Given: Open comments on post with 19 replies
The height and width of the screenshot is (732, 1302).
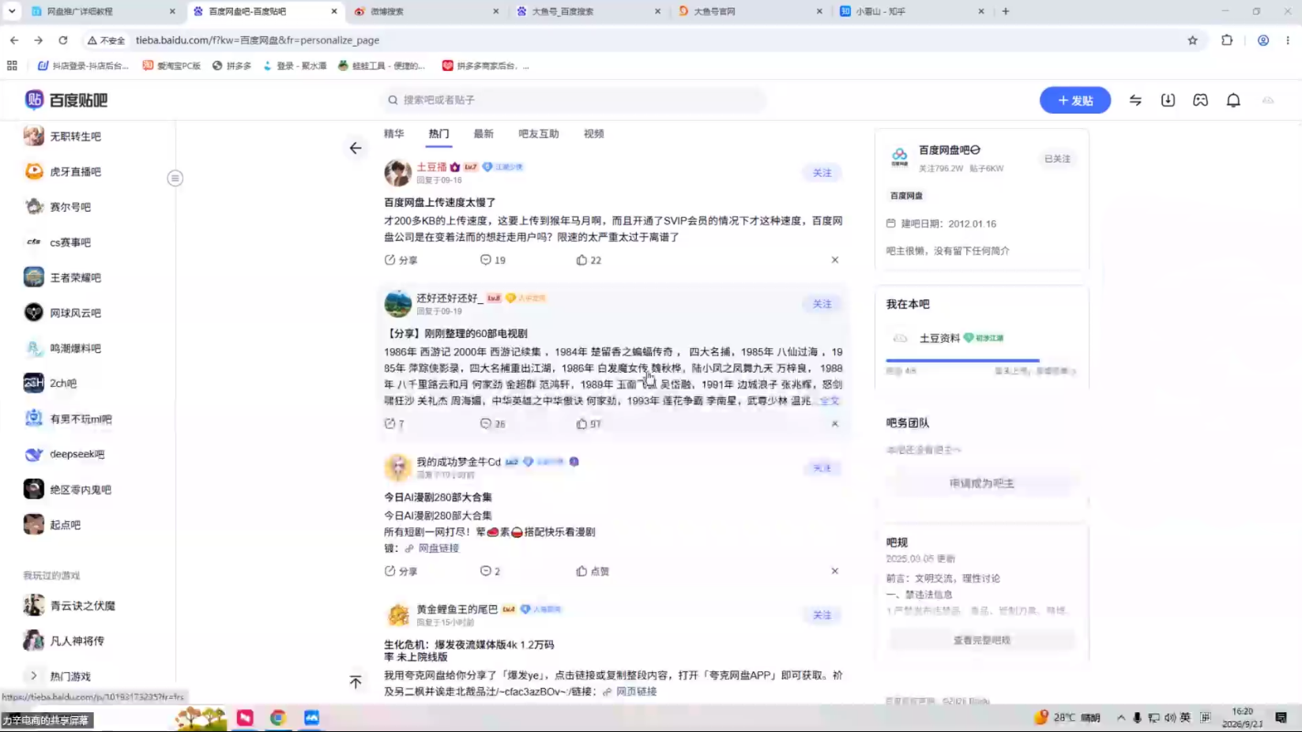Looking at the screenshot, I should (493, 260).
